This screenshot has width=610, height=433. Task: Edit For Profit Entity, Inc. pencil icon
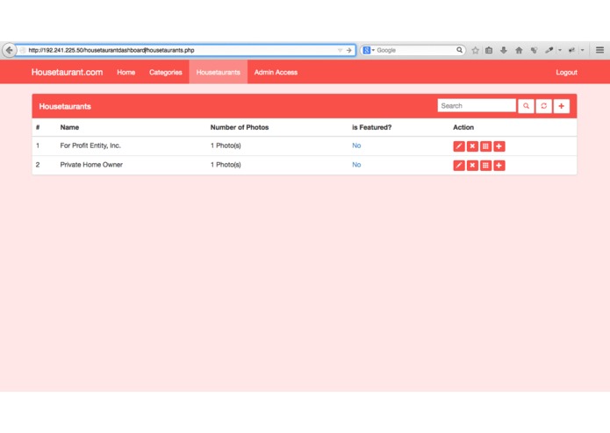click(x=459, y=146)
